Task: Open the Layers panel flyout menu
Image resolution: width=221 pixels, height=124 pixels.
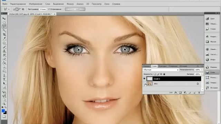Action: (x=202, y=66)
